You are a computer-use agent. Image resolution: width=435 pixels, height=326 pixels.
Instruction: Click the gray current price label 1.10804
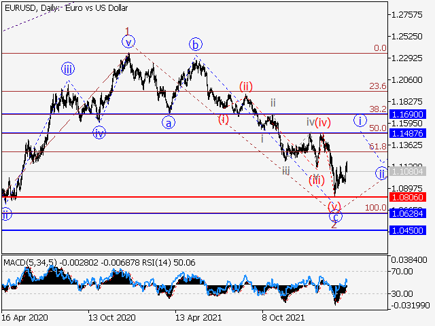(x=407, y=172)
